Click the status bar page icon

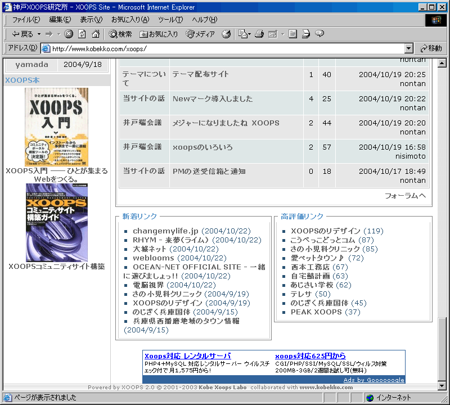[7, 398]
